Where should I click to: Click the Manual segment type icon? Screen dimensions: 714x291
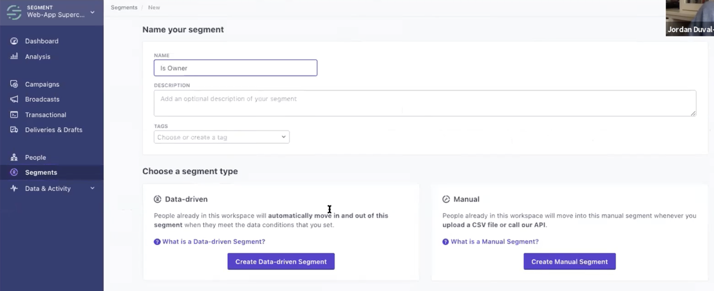point(446,199)
